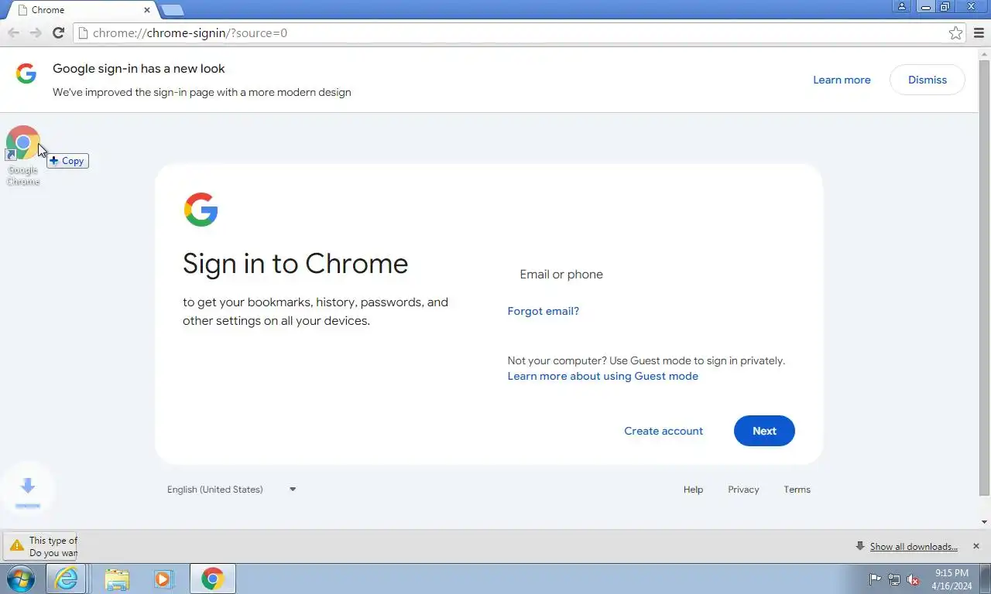Image resolution: width=991 pixels, height=594 pixels.
Task: Open the Help link
Action: 693,490
